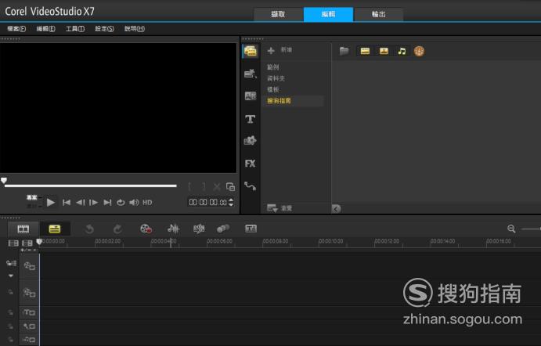Open the Track Manager (show all tracks) icon
Image resolution: width=541 pixels, height=346 pixels.
point(12,263)
